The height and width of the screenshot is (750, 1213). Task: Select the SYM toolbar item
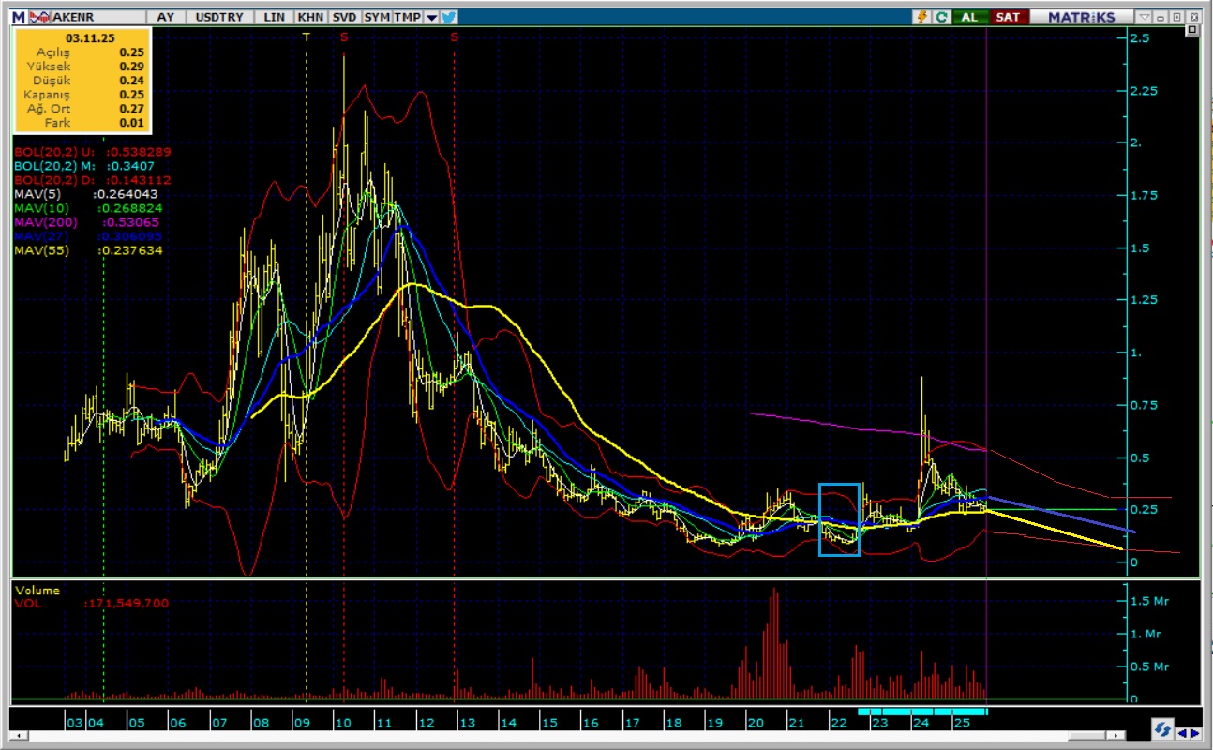point(377,17)
